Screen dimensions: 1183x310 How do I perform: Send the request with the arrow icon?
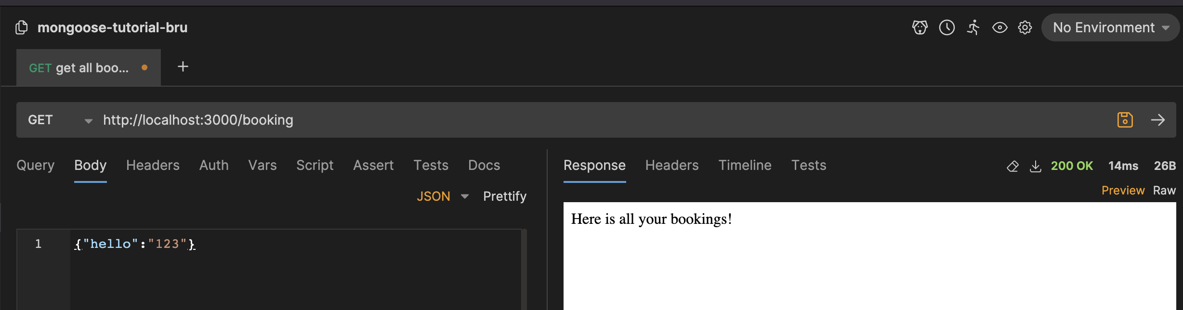1158,120
